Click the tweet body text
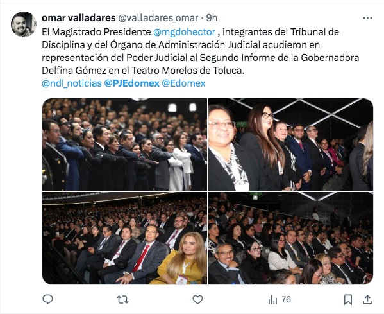The width and height of the screenshot is (384, 314). point(200,51)
